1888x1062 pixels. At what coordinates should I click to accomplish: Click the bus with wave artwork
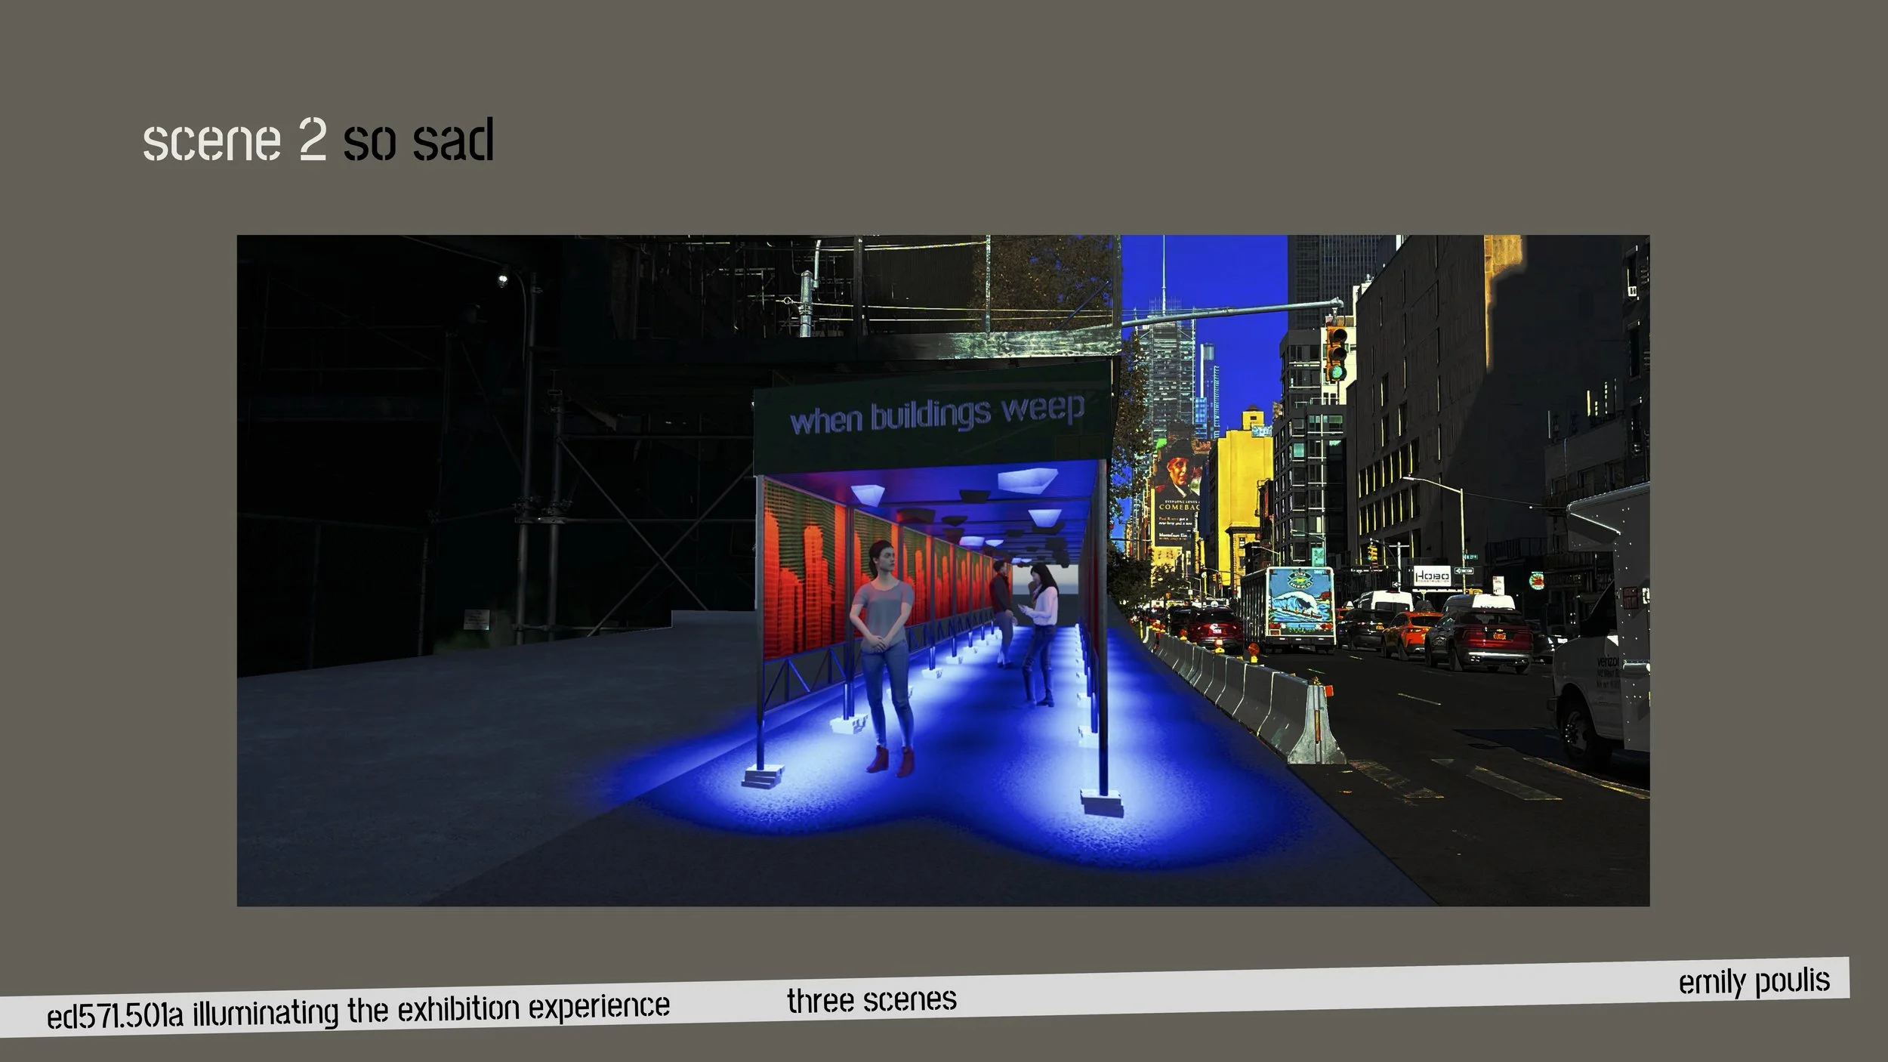point(1288,609)
